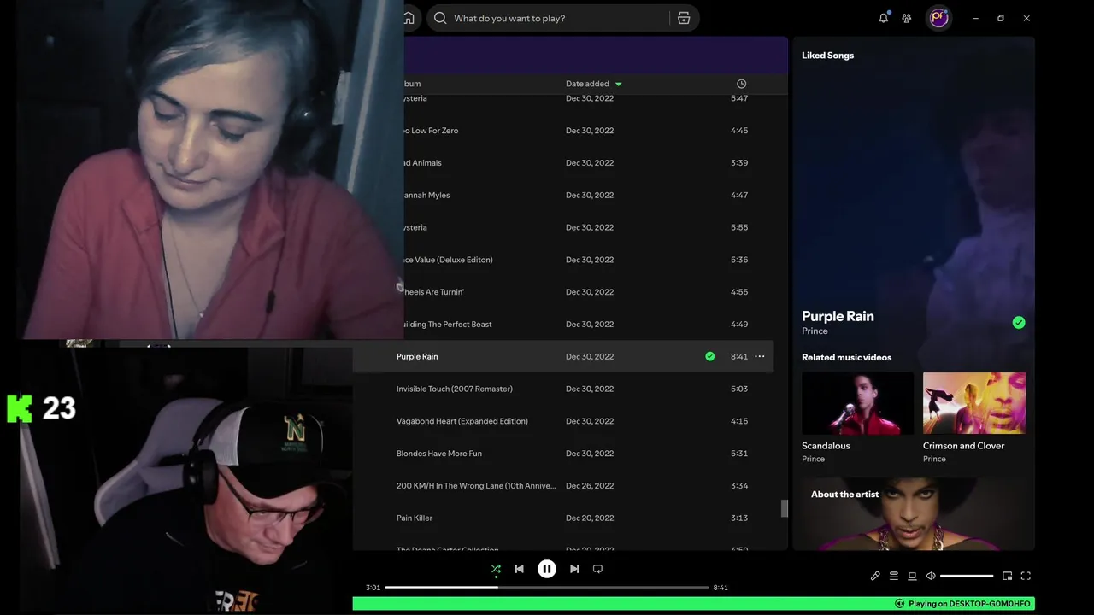Click the Dec 20, 2022 date of Pain Killer
This screenshot has height=615, width=1094.
pyautogui.click(x=590, y=518)
